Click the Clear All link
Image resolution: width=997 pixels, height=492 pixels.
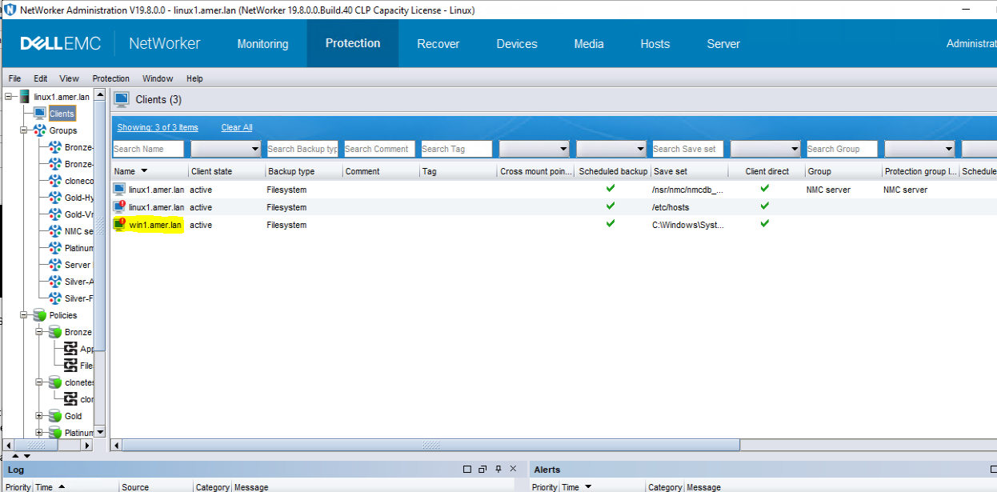(236, 127)
